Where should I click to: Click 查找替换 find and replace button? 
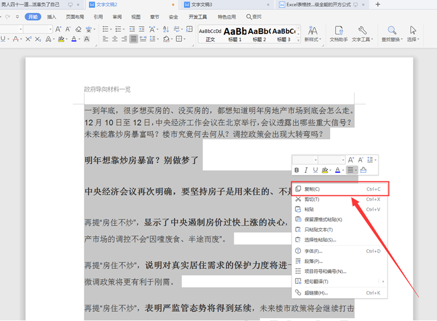click(x=392, y=34)
